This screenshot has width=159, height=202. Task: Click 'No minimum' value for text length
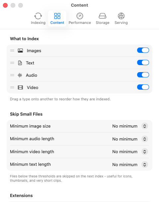pos(125,165)
